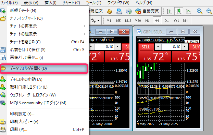
Task: Select MQL5.community にログイン (M)
Action: tap(44, 103)
